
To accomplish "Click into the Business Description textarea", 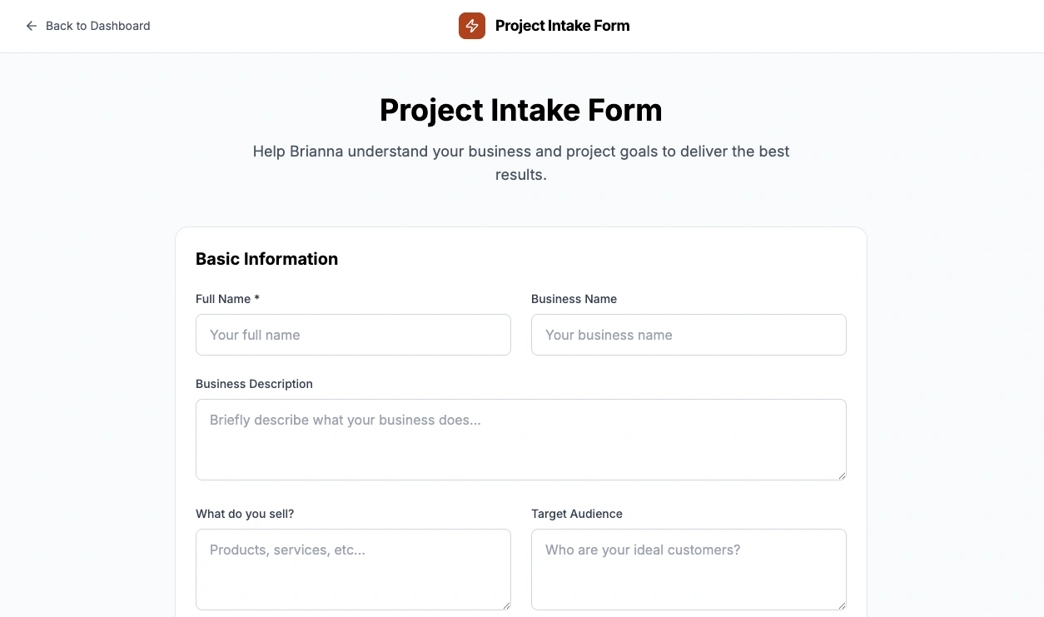I will [520, 439].
